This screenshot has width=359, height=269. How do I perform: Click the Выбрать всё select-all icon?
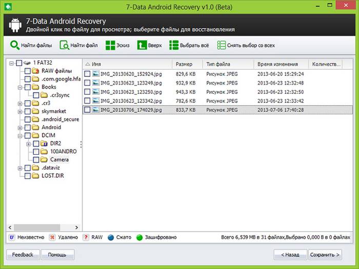(x=174, y=45)
